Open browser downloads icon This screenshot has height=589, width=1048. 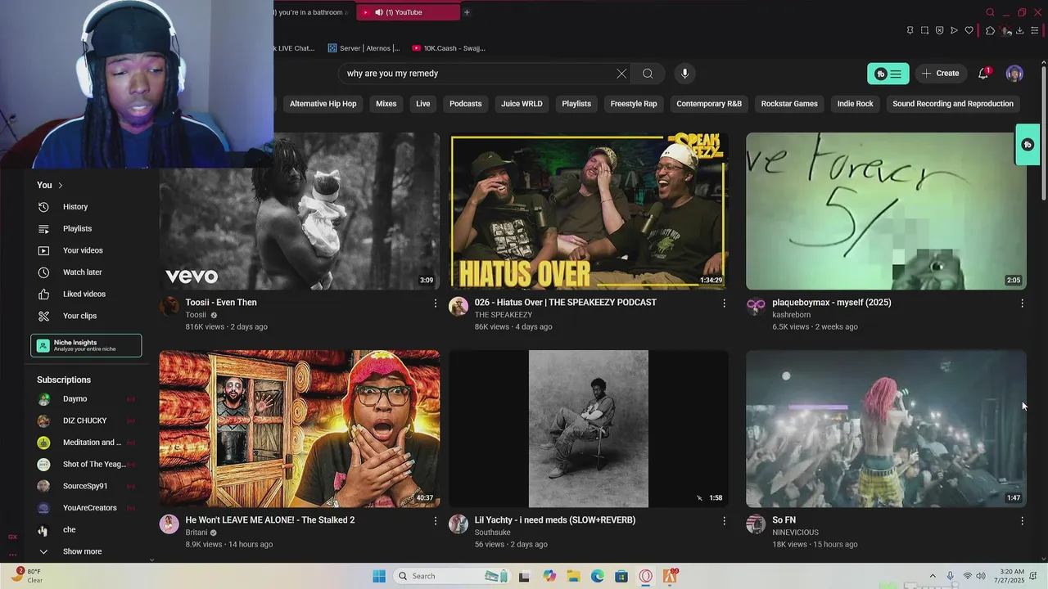coord(1019,30)
